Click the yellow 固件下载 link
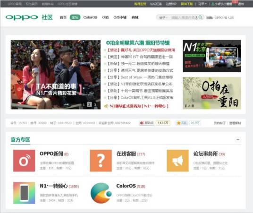 [x=187, y=4]
